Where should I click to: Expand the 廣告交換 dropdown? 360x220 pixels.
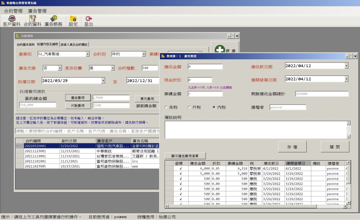coord(60,68)
